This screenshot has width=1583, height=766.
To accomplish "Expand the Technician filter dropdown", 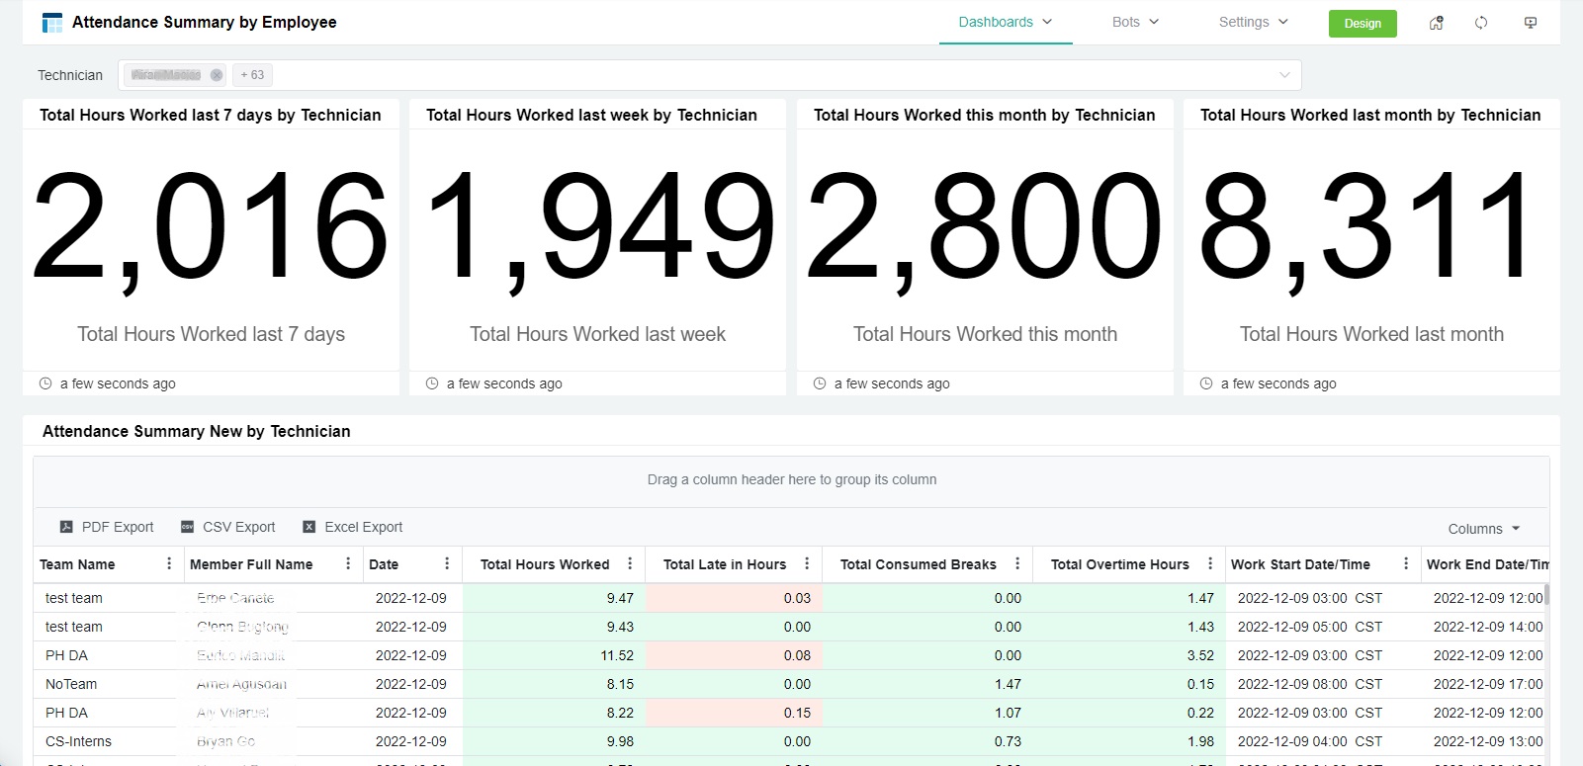I will coord(1284,75).
